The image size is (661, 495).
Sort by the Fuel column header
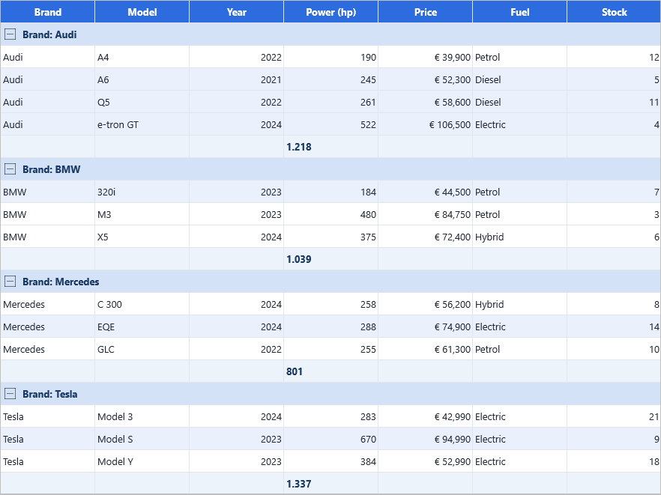[520, 12]
